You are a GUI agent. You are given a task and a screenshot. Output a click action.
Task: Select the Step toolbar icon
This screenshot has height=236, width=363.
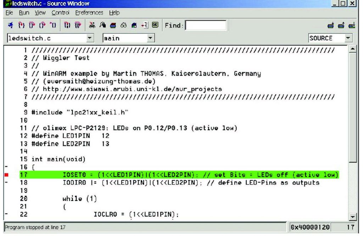[x=22, y=24]
